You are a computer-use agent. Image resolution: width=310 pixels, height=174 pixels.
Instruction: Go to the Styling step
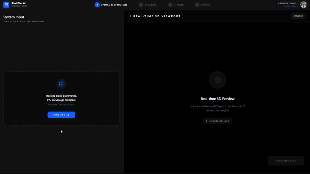(179, 5)
